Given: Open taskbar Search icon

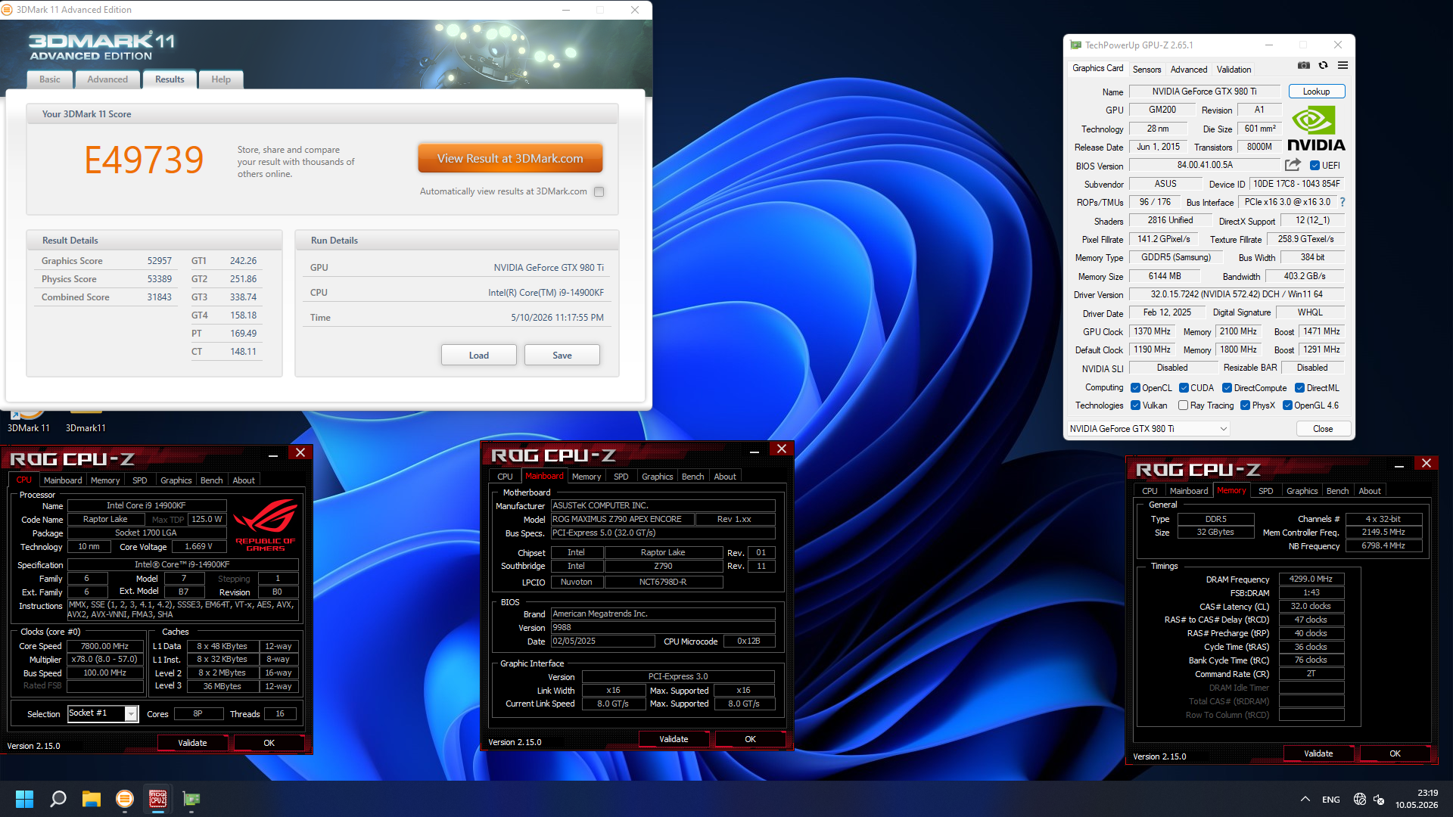Looking at the screenshot, I should [x=58, y=799].
